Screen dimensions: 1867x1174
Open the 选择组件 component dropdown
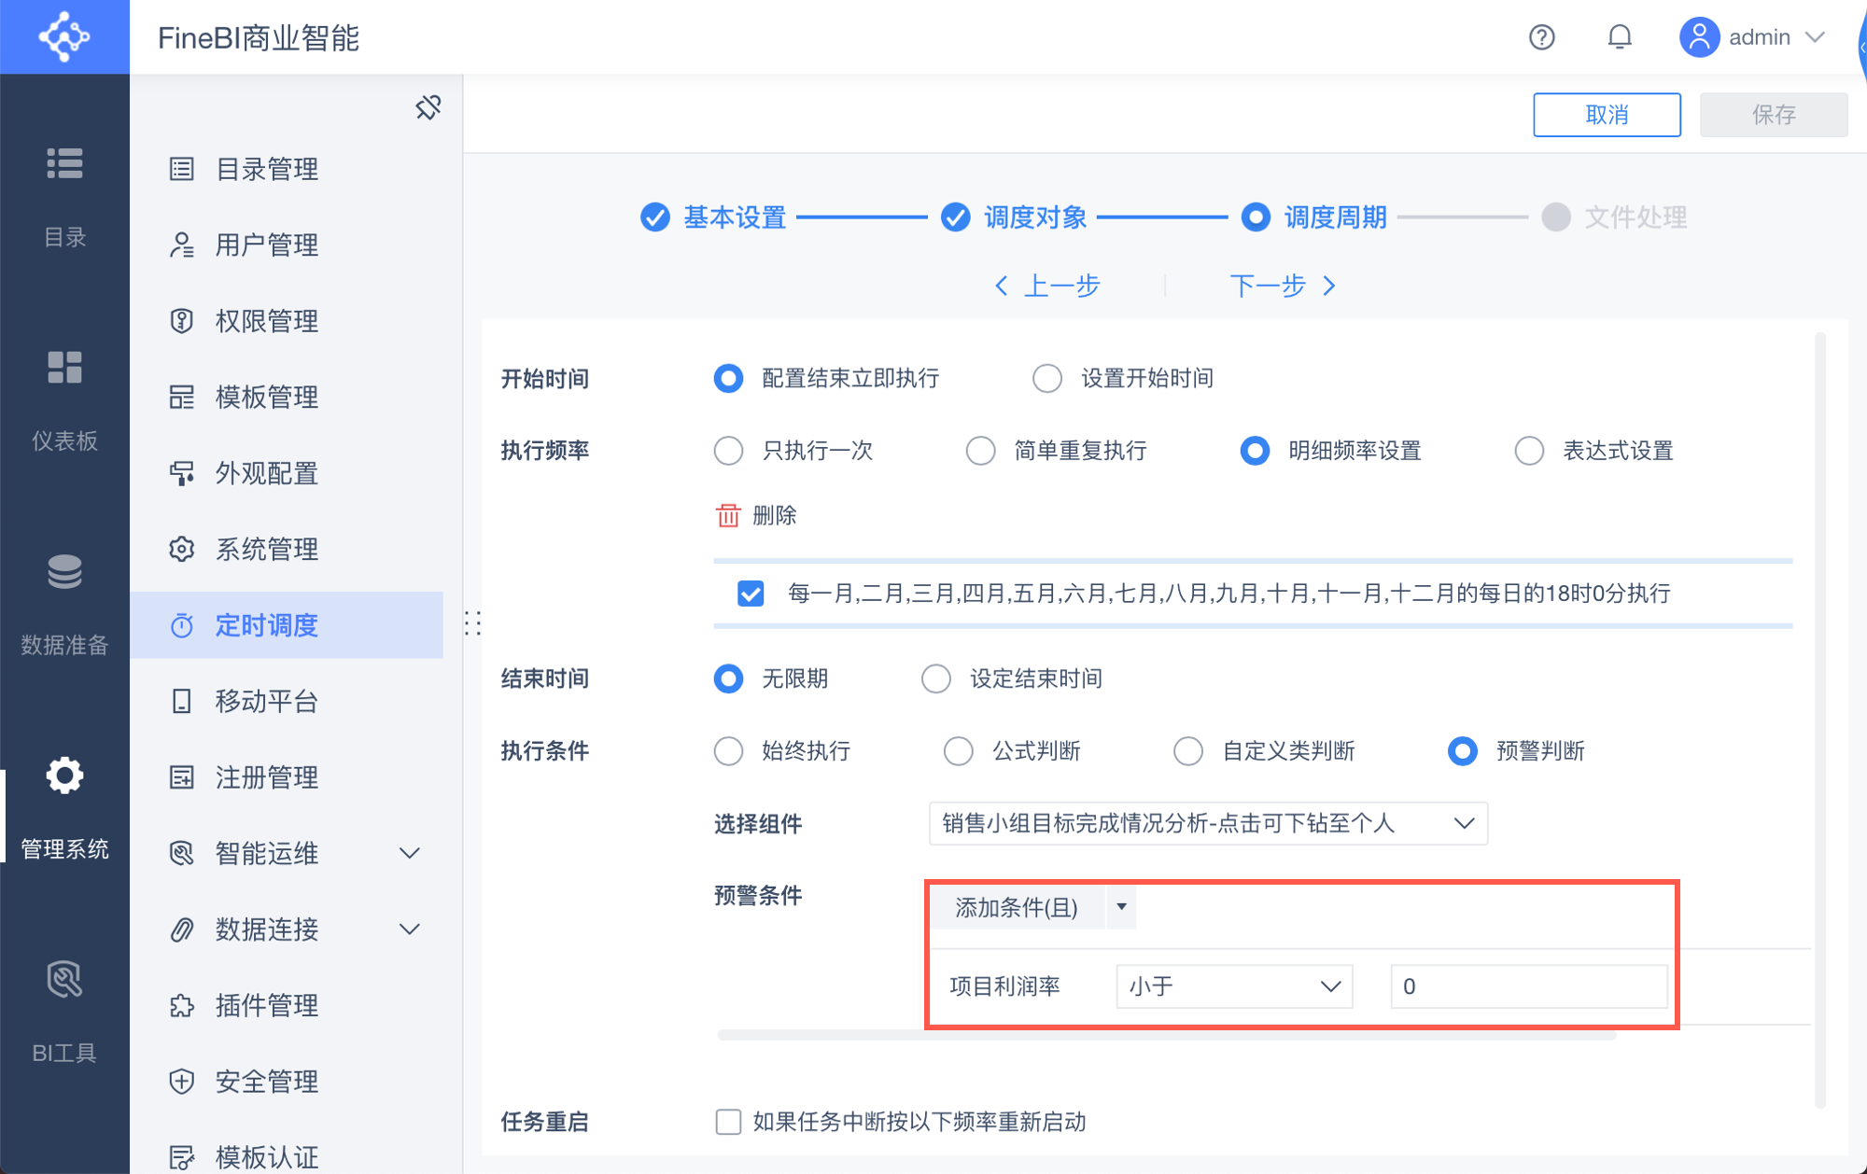pos(1207,823)
